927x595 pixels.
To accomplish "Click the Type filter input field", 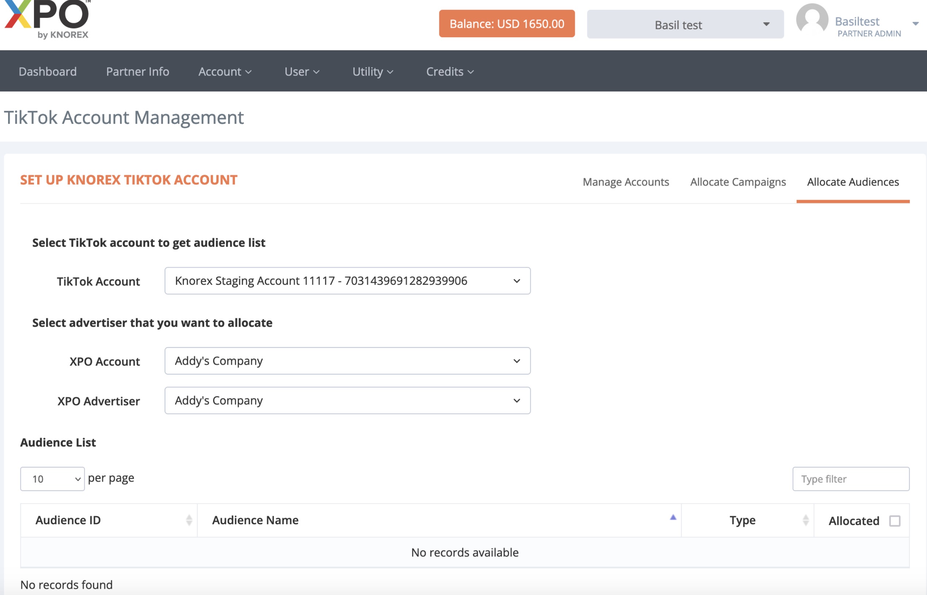I will (x=850, y=479).
